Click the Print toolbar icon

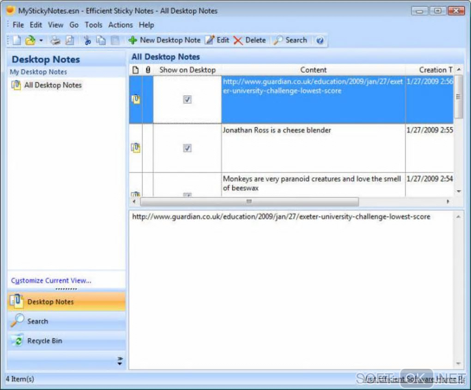[55, 40]
